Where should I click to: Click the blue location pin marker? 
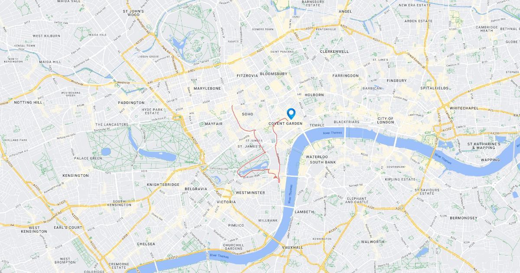(292, 114)
